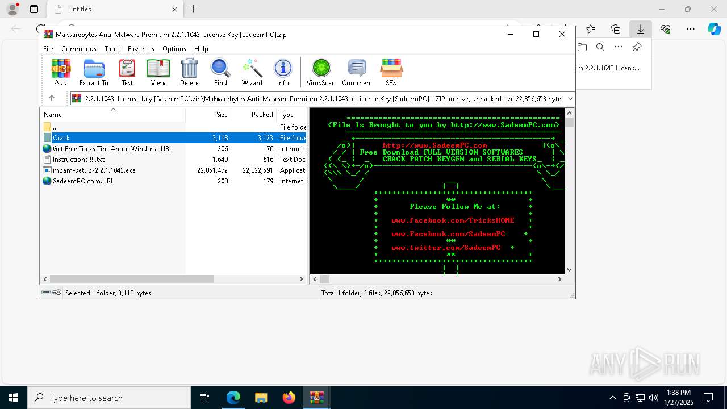
Task: Open Edge downloads icon
Action: click(640, 29)
